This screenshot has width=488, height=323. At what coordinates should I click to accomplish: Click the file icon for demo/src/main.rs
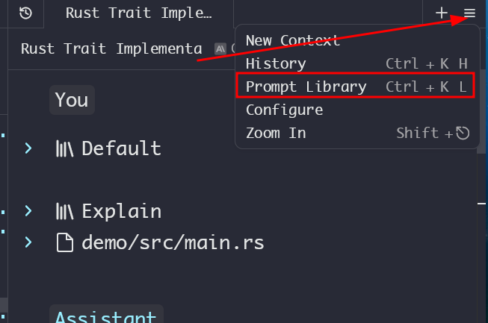[65, 242]
